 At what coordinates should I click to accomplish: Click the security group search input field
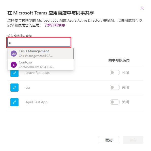coord(39,42)
